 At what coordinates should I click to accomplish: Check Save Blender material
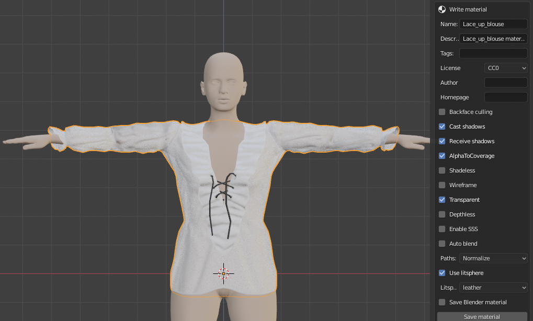coord(442,302)
